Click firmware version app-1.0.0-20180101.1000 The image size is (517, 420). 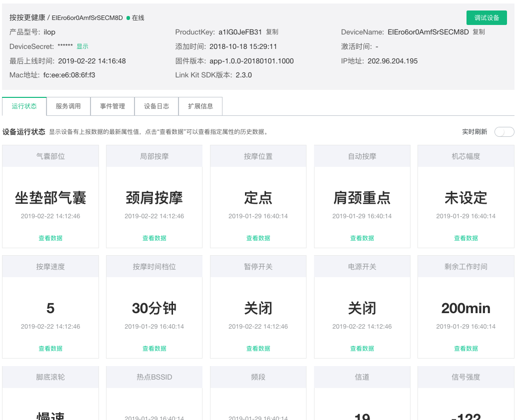pos(251,61)
